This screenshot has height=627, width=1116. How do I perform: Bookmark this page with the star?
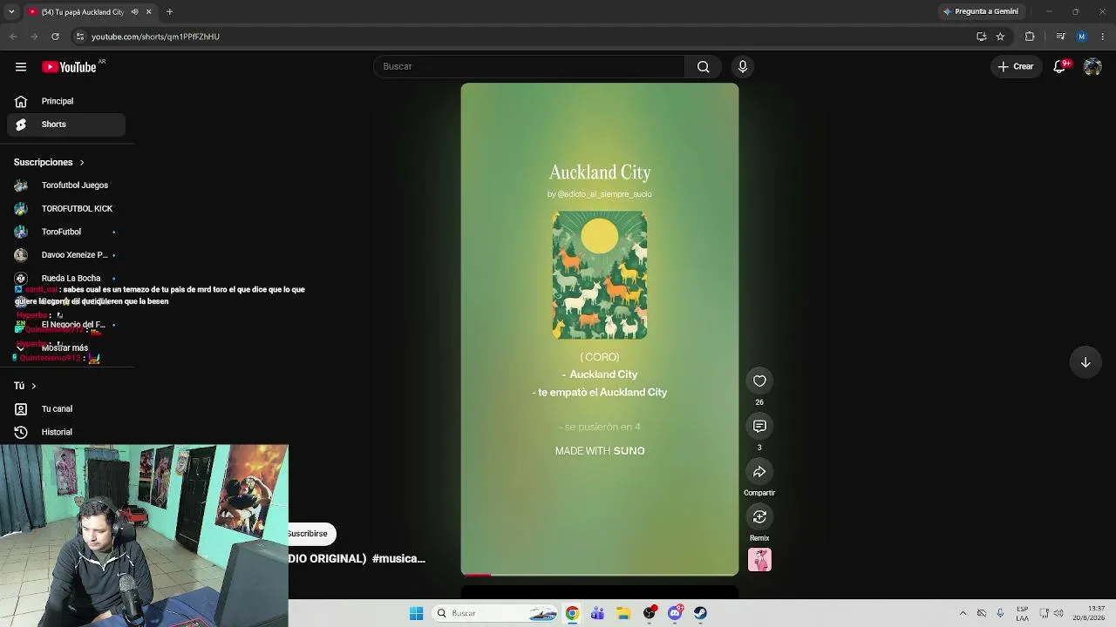1000,37
